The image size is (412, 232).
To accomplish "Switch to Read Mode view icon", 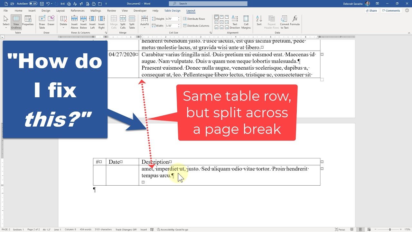I will coord(352,229).
